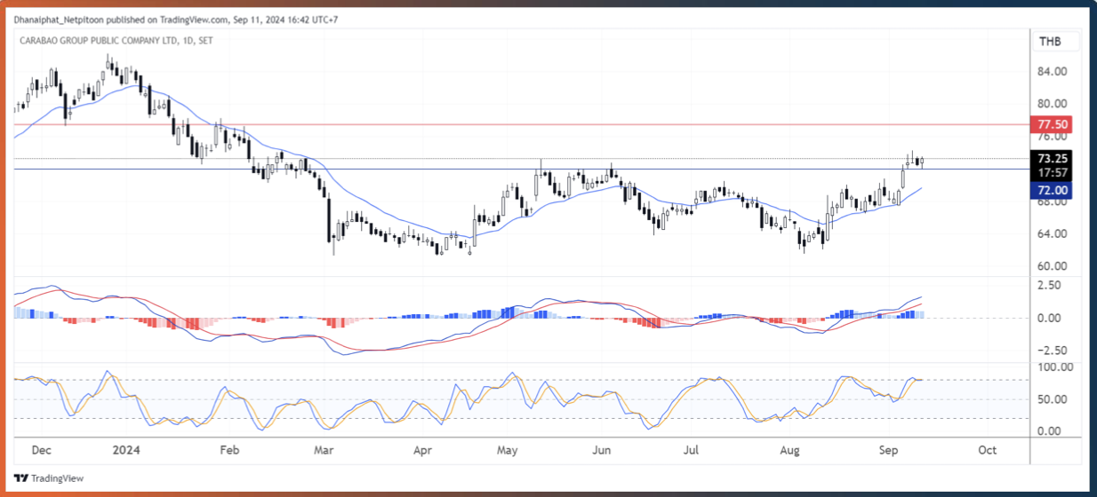Click the Jul date axis label
Viewport: 1097px width, 497px height.
690,450
